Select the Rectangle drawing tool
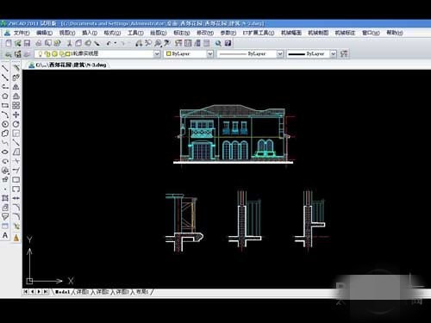Viewport: 431px width, 323px height. coord(5,105)
